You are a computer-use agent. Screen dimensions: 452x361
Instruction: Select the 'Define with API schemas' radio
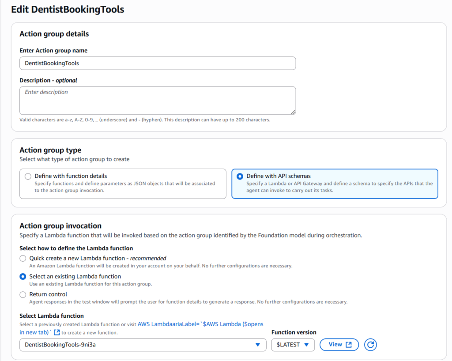click(240, 176)
